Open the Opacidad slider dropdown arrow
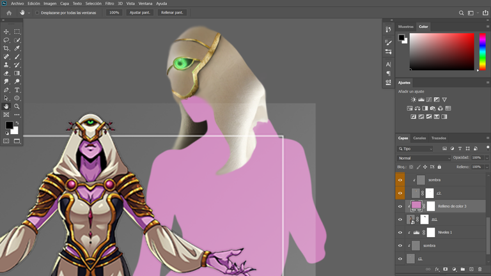Viewport: 491px width, 276px height. tap(487, 158)
